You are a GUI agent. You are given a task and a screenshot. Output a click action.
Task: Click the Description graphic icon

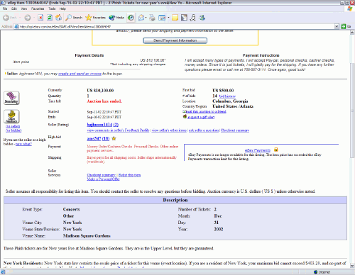click(x=11, y=98)
